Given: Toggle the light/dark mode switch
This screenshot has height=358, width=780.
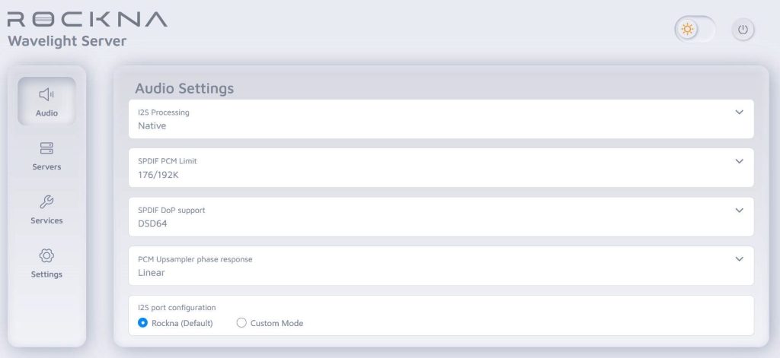Looking at the screenshot, I should 695,30.
